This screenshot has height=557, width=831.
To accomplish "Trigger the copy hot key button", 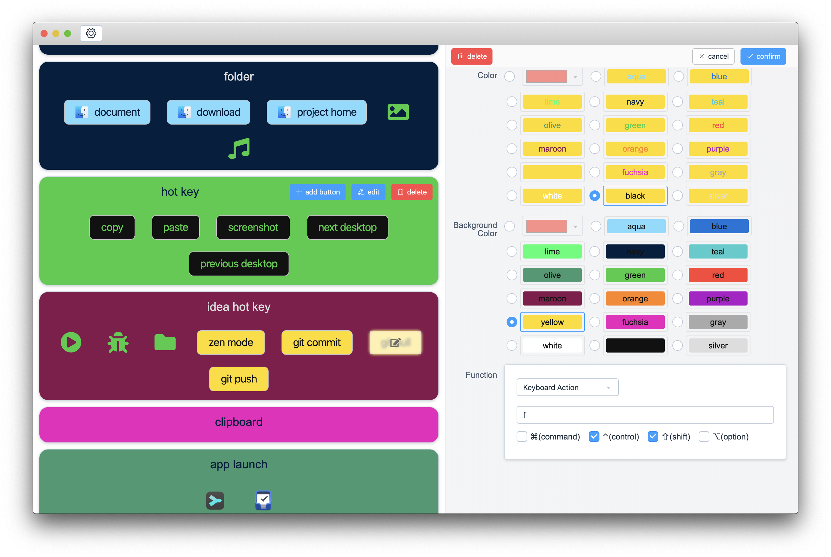I will pyautogui.click(x=112, y=227).
